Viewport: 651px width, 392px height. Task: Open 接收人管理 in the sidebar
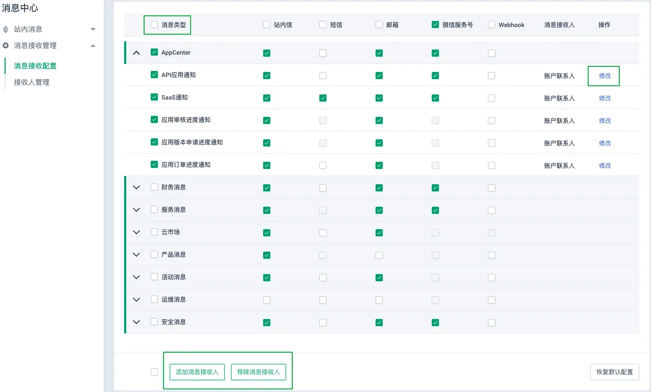32,82
